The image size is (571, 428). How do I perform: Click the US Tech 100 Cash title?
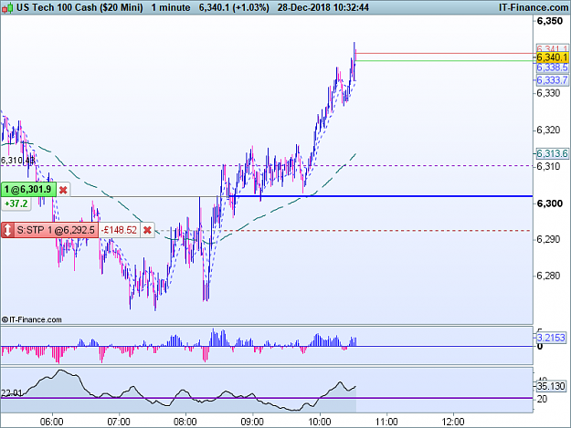[79, 7]
